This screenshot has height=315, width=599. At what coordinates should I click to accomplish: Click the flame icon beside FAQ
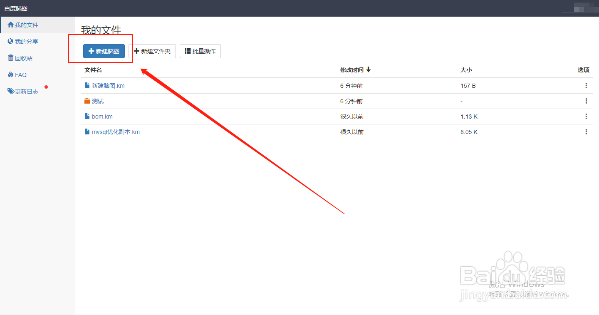(x=11, y=74)
